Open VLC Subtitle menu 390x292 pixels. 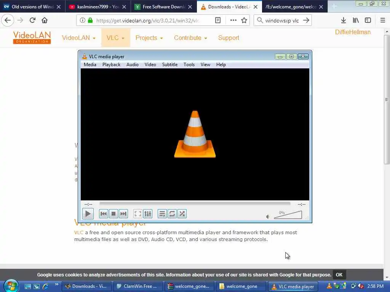[169, 65]
